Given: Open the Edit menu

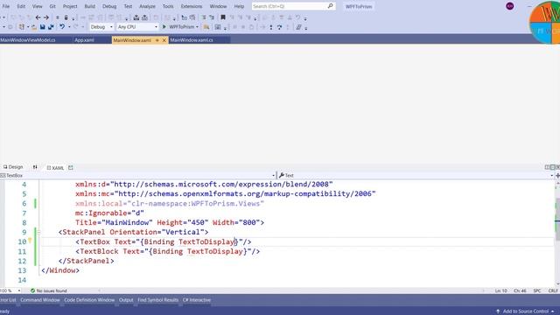Looking at the screenshot, I should pos(21,6).
